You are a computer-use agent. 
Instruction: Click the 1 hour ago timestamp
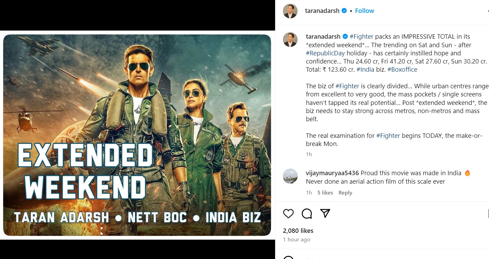(297, 240)
